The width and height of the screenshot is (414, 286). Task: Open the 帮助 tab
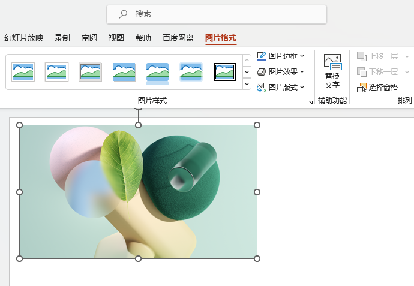click(143, 38)
